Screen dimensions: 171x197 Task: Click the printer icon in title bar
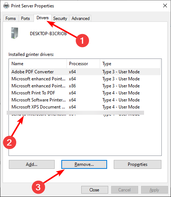(6, 6)
